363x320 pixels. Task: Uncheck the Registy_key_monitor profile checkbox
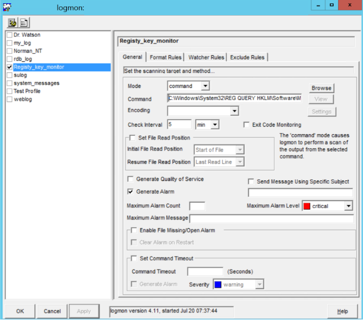pyautogui.click(x=9, y=67)
